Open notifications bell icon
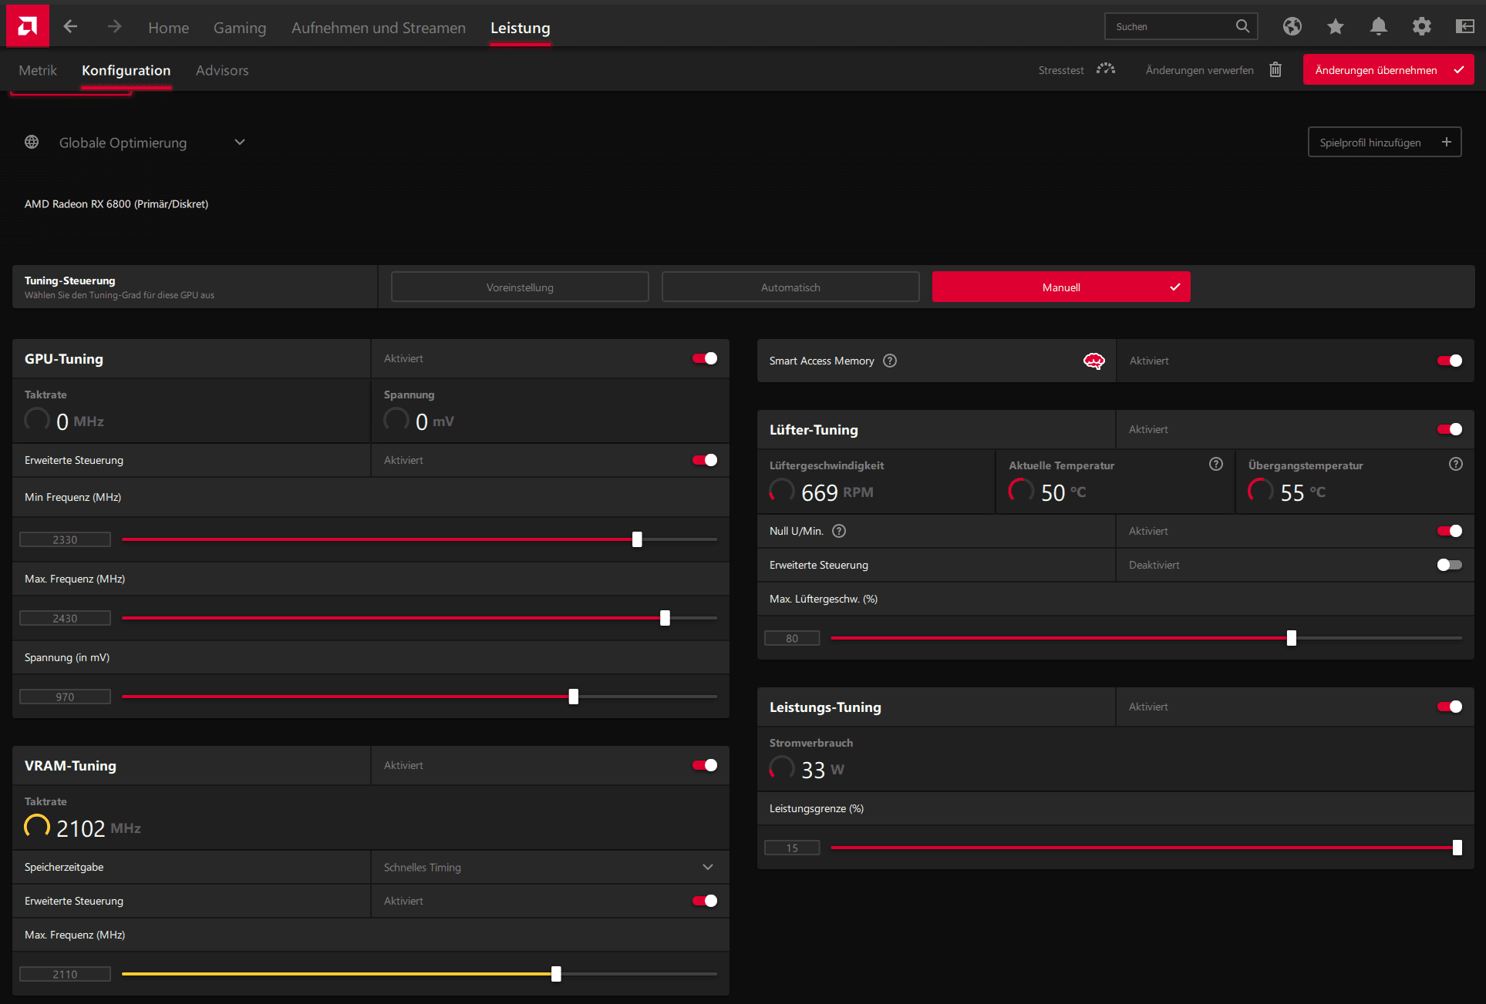 tap(1378, 27)
